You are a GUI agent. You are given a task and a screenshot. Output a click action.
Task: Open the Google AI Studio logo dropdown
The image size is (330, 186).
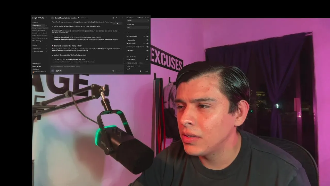pos(47,18)
